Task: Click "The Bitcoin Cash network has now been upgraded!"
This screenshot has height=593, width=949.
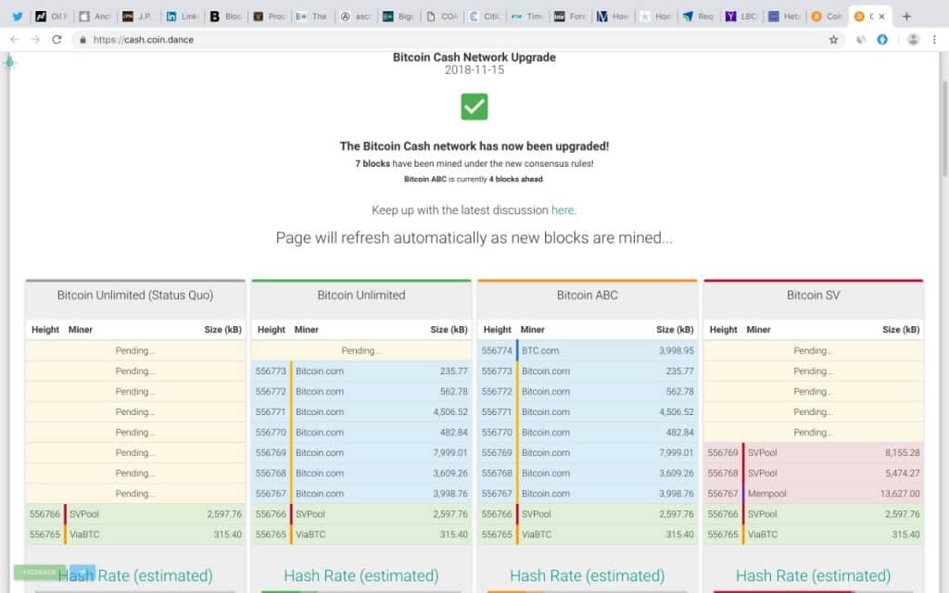Action: click(x=474, y=145)
